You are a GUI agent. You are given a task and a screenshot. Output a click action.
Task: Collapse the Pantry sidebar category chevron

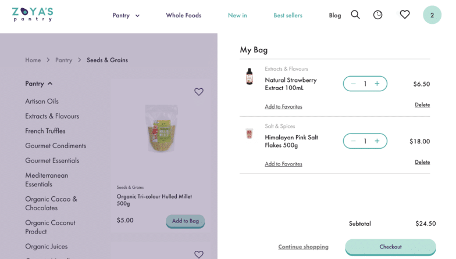click(x=50, y=84)
